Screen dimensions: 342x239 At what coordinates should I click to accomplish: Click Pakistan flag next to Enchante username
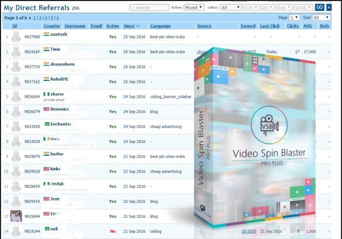(47, 124)
